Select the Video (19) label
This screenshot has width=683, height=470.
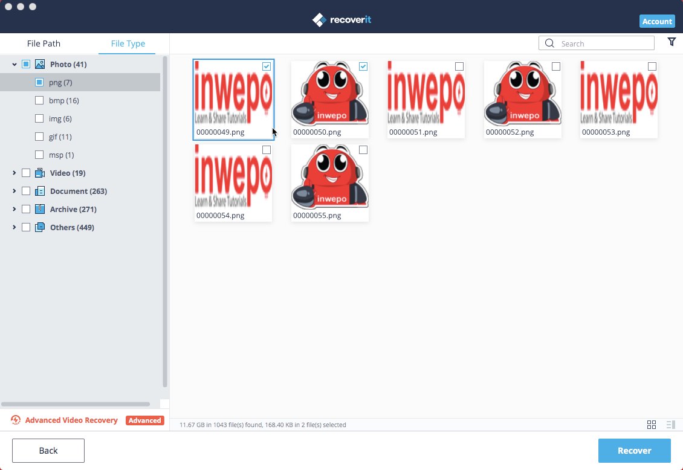68,173
